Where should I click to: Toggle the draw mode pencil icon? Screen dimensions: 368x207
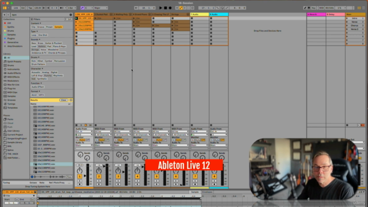pyautogui.click(x=305, y=7)
